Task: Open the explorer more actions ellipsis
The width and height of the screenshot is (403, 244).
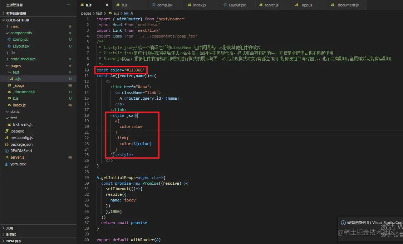Action: tap(68, 5)
